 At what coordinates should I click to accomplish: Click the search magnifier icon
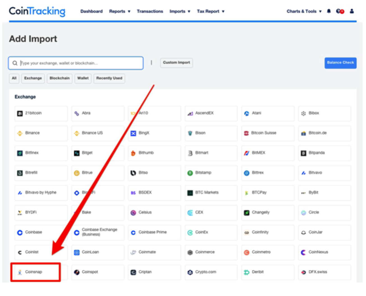(15, 63)
